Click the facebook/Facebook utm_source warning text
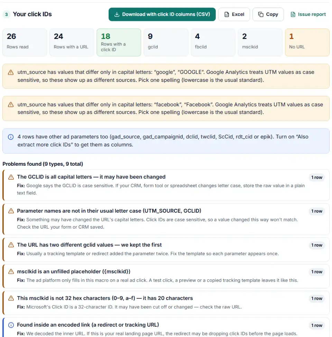This screenshot has height=337, width=332. 170,108
